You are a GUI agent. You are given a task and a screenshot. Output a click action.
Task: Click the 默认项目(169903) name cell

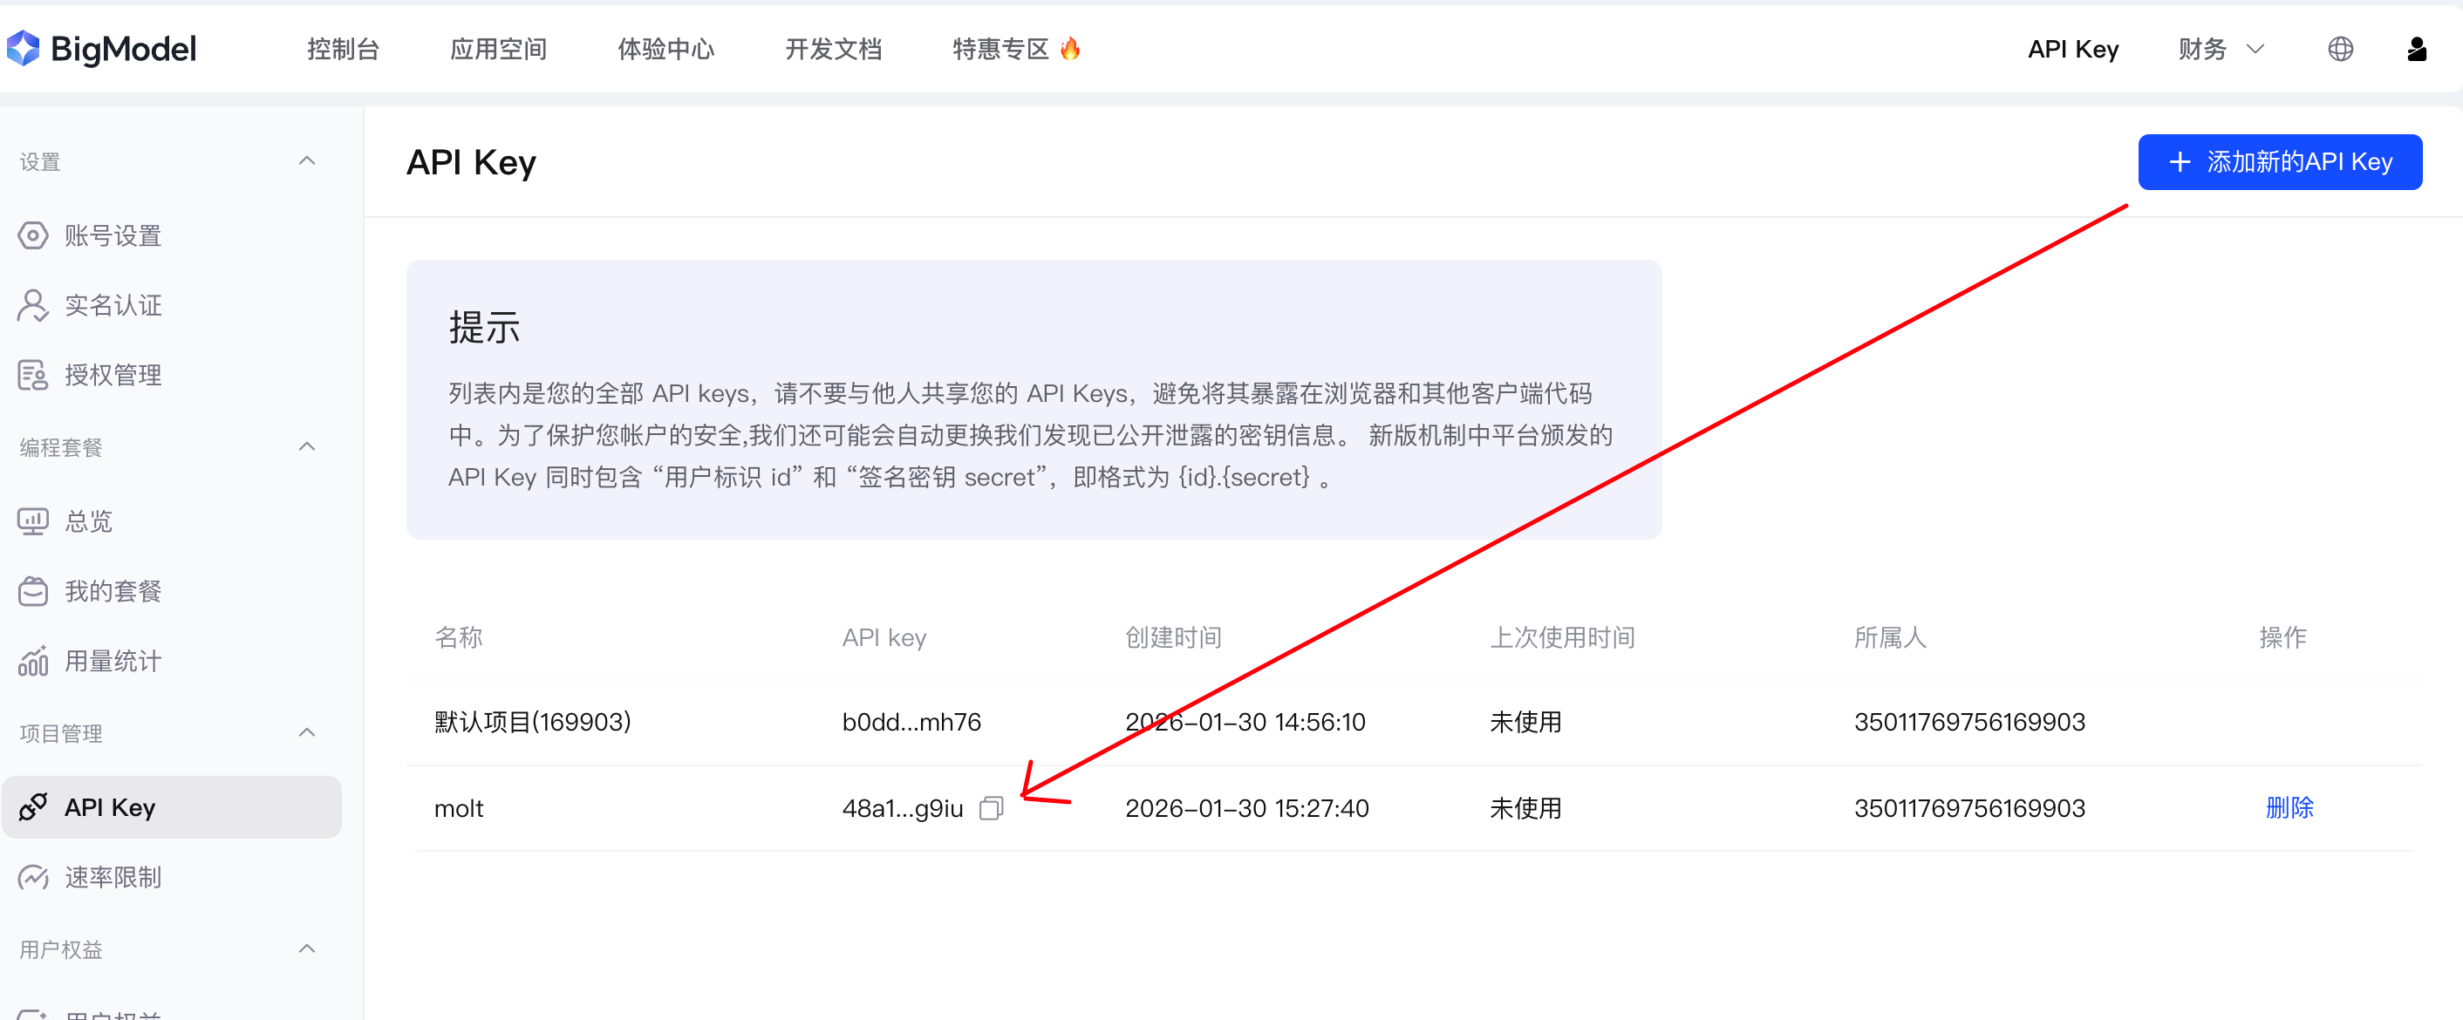point(533,722)
